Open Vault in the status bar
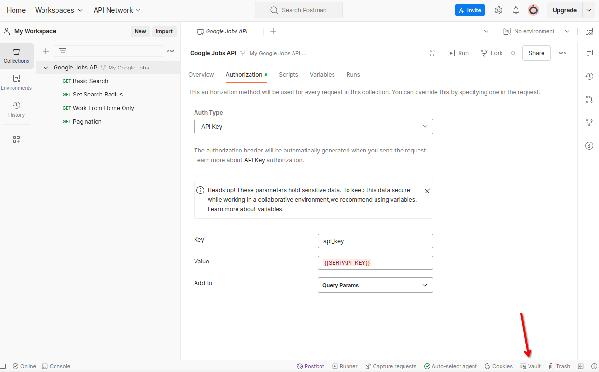 coord(530,366)
